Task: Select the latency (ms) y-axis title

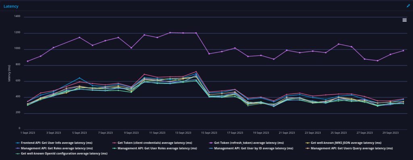Action: [x=9, y=73]
